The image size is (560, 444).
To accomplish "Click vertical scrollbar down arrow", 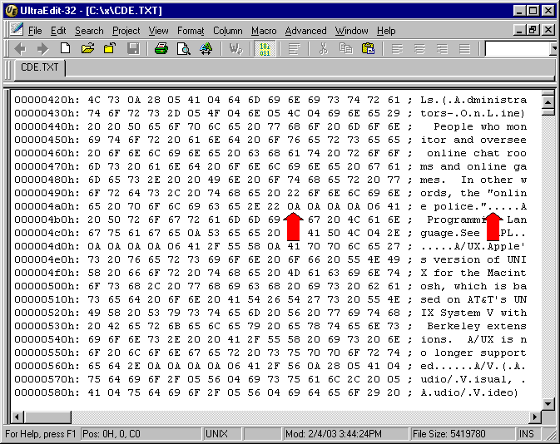I will click(548, 403).
